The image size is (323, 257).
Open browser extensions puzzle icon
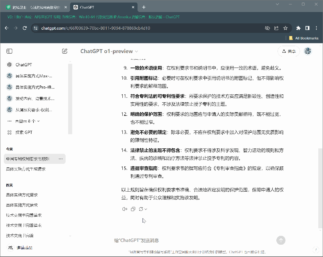[298, 28]
